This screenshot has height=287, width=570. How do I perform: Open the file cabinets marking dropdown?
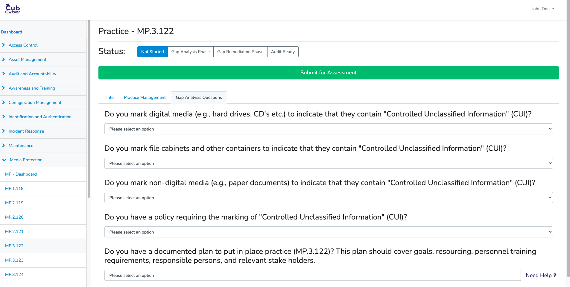tap(328, 163)
